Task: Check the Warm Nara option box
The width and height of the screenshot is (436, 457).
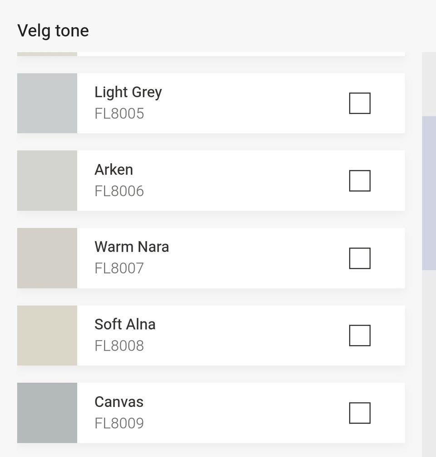Action: tap(360, 258)
